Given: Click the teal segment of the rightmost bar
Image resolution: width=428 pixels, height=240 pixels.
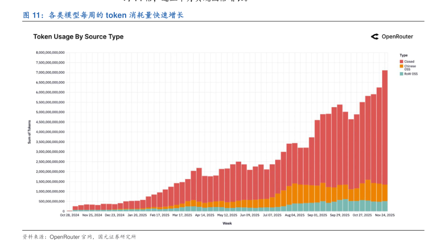Looking at the screenshot, I should click(385, 206).
